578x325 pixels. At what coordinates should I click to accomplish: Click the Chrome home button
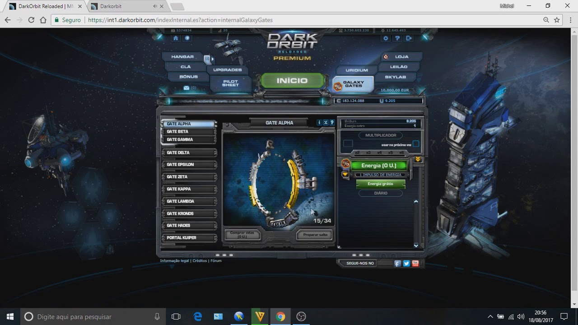pyautogui.click(x=43, y=20)
